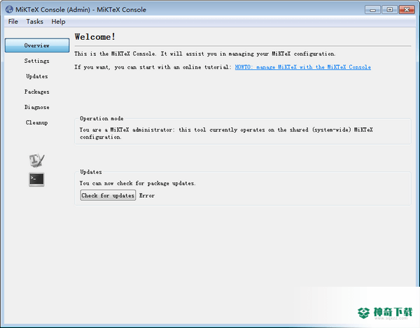Minimize the MiKTeX Console window

[x=372, y=10]
